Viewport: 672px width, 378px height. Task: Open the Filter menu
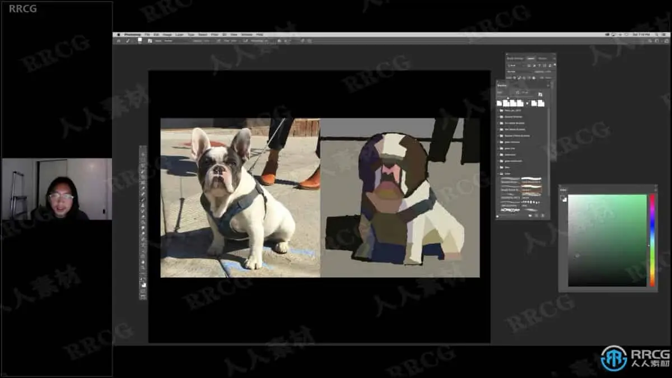click(x=214, y=35)
